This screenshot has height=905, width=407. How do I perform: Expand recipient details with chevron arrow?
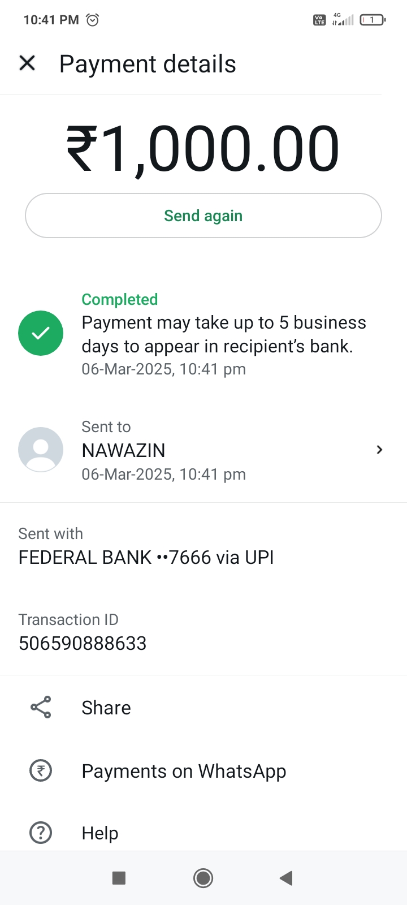379,450
